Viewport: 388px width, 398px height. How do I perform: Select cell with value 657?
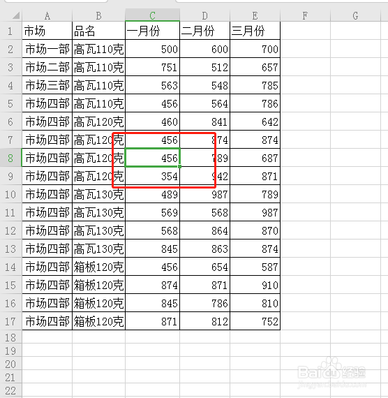click(x=255, y=67)
